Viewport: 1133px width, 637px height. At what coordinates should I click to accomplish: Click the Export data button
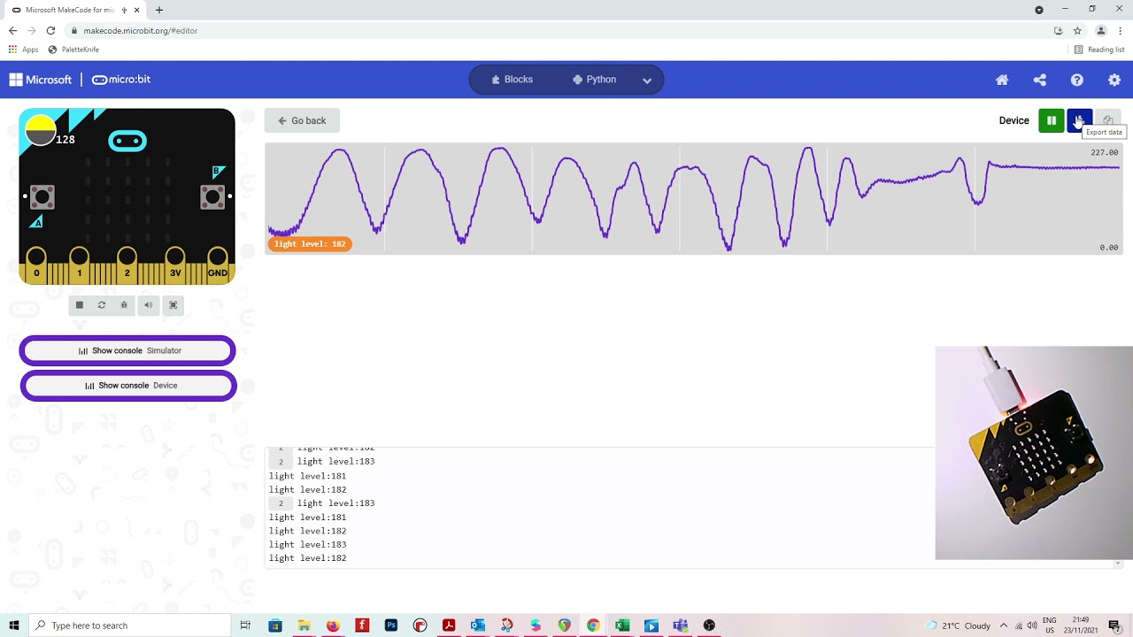1080,120
